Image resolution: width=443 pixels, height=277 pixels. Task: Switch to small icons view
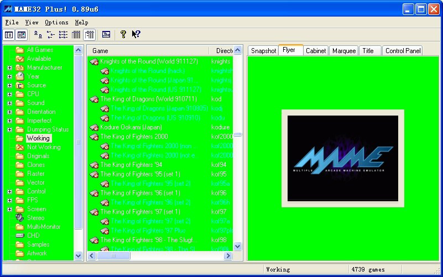50,35
